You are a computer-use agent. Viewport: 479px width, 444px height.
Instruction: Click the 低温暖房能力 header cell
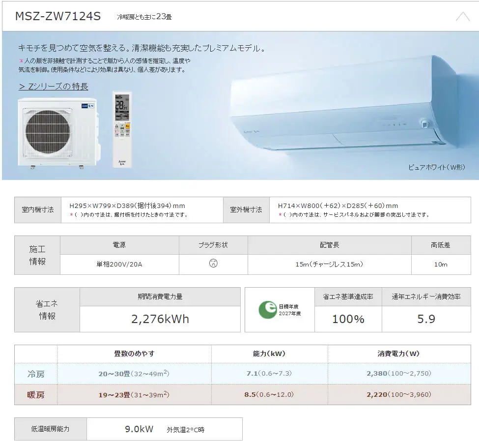[51, 429]
